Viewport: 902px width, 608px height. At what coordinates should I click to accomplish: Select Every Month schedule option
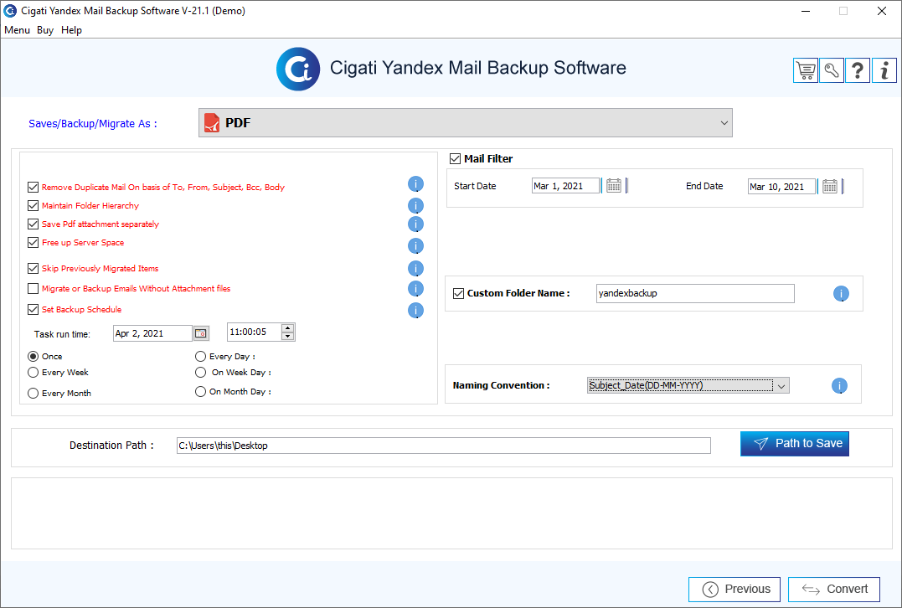34,393
